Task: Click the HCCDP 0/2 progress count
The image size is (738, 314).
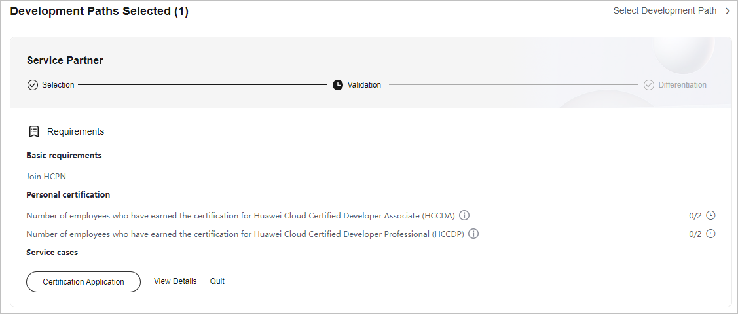Action: (x=695, y=234)
